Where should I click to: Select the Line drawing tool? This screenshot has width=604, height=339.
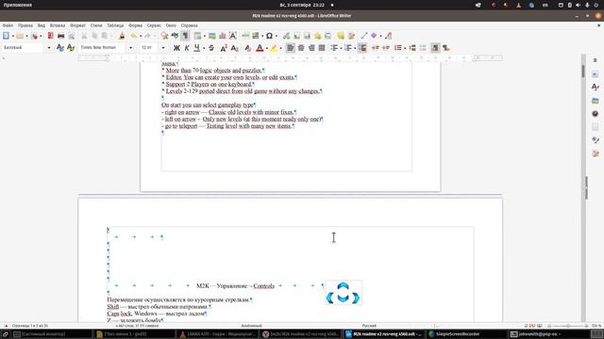click(364, 36)
